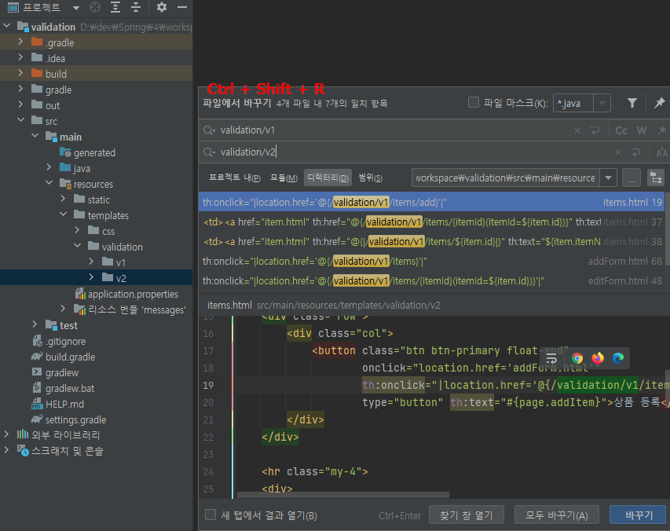Click the Replace button
Viewport: 670px width, 531px height.
click(x=638, y=515)
